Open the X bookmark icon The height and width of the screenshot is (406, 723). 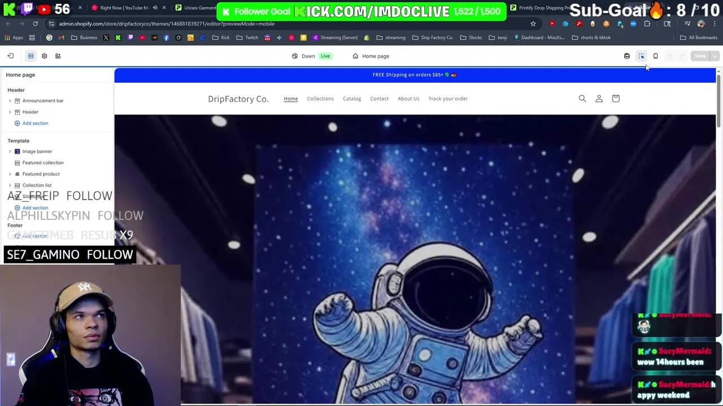click(x=106, y=37)
